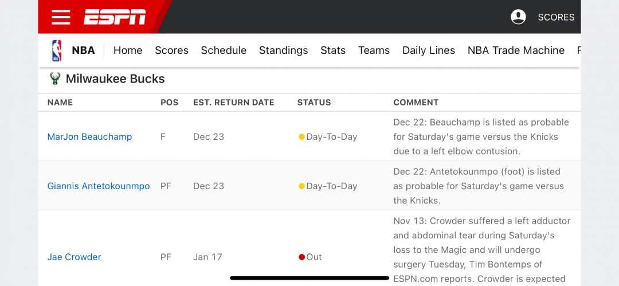619x286 pixels.
Task: Click the yellow status dot for Beauchamp
Action: point(301,137)
